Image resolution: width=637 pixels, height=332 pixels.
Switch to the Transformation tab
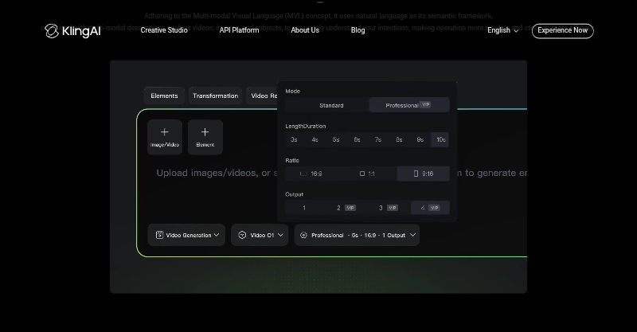click(x=215, y=96)
